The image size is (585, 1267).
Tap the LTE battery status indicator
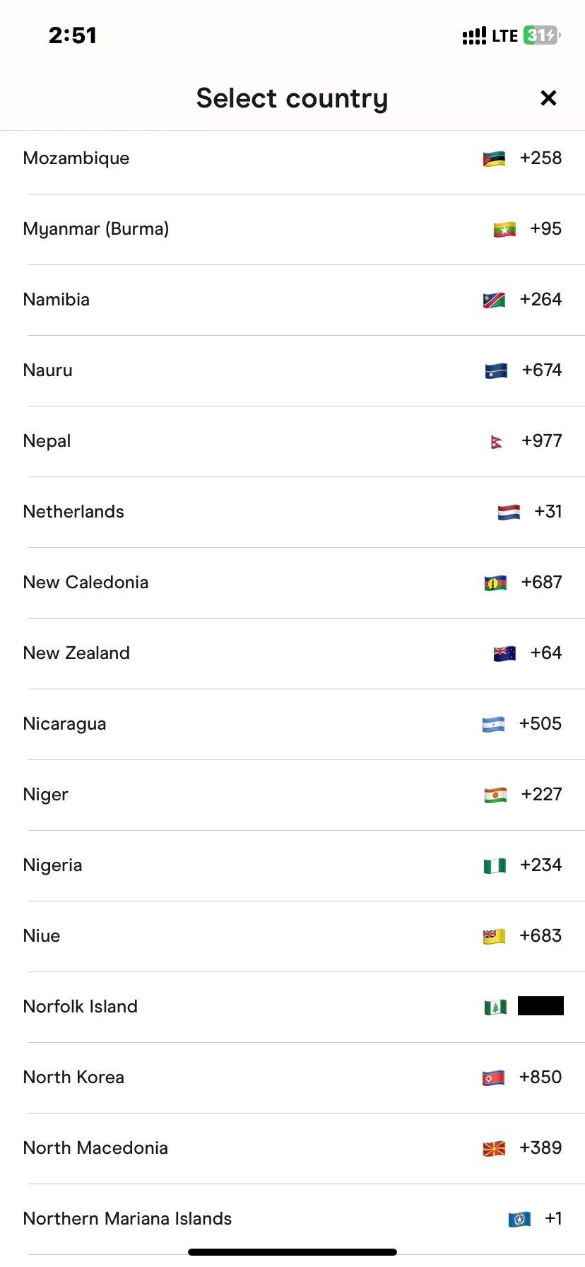pos(542,35)
